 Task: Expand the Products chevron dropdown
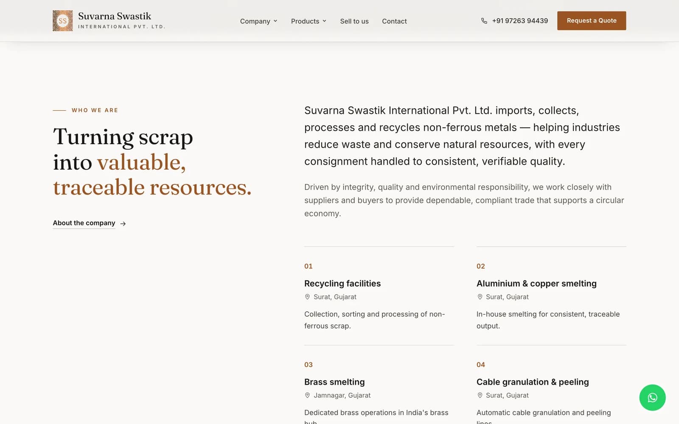(x=325, y=21)
